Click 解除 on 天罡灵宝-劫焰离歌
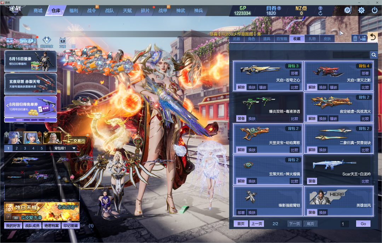Viewport: 382px width, 243px height. coord(241,150)
